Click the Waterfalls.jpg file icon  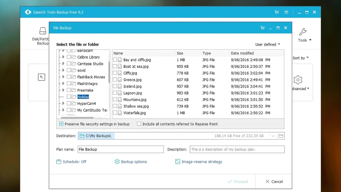pos(120,113)
